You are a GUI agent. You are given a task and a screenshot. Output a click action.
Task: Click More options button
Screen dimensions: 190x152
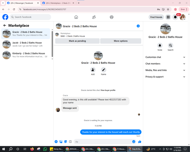(120, 41)
